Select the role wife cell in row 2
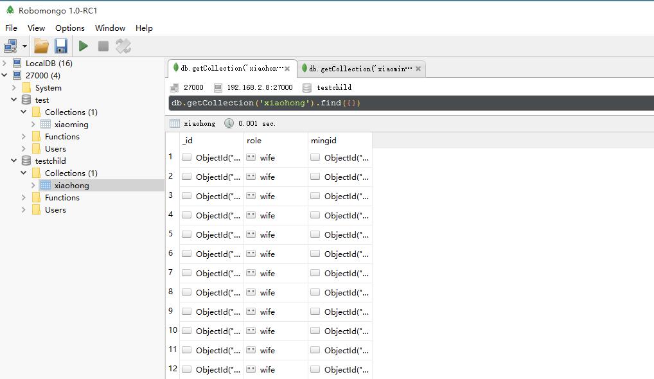Viewport: 654px width, 379px height. [x=276, y=177]
